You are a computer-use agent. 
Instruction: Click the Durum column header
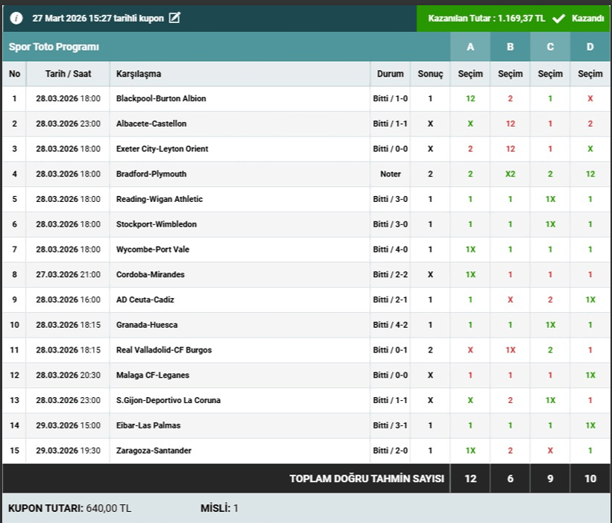(390, 74)
